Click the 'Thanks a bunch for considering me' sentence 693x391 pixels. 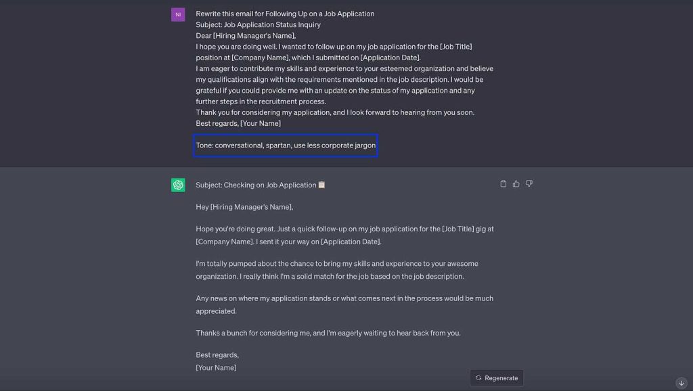point(328,333)
